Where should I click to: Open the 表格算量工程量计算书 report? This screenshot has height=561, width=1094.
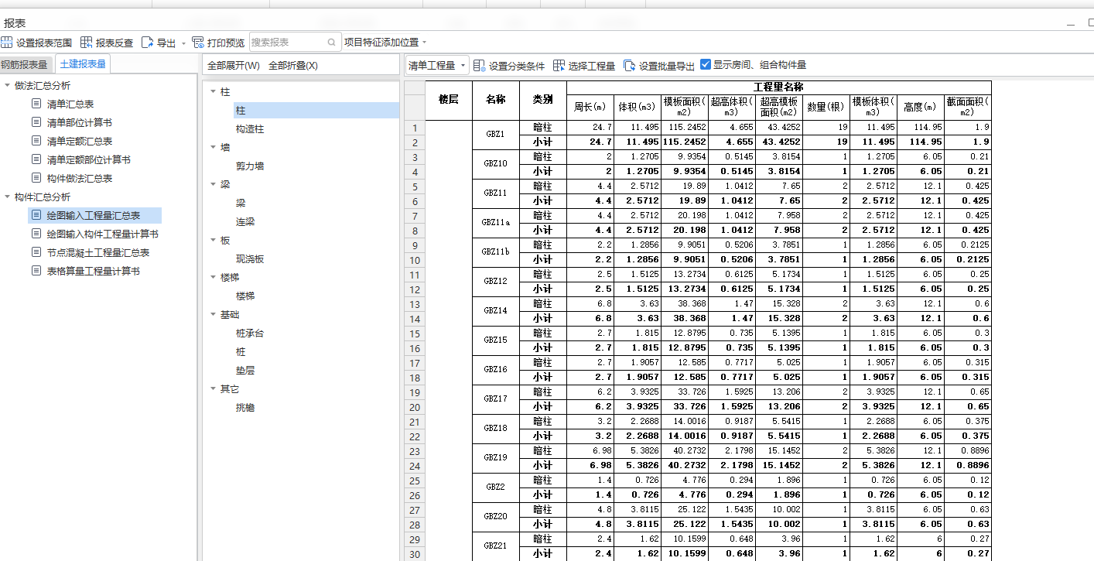[94, 271]
